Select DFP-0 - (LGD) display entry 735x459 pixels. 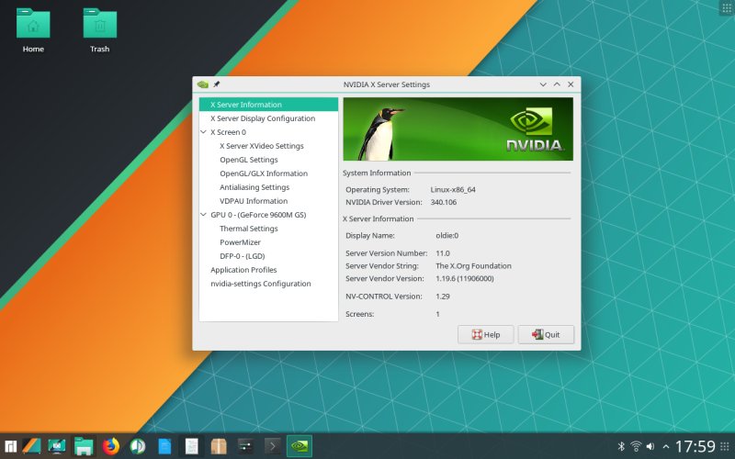(243, 256)
